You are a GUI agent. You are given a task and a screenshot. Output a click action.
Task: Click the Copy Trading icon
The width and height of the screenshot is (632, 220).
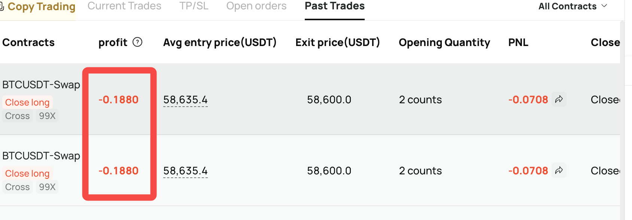(x=2, y=6)
